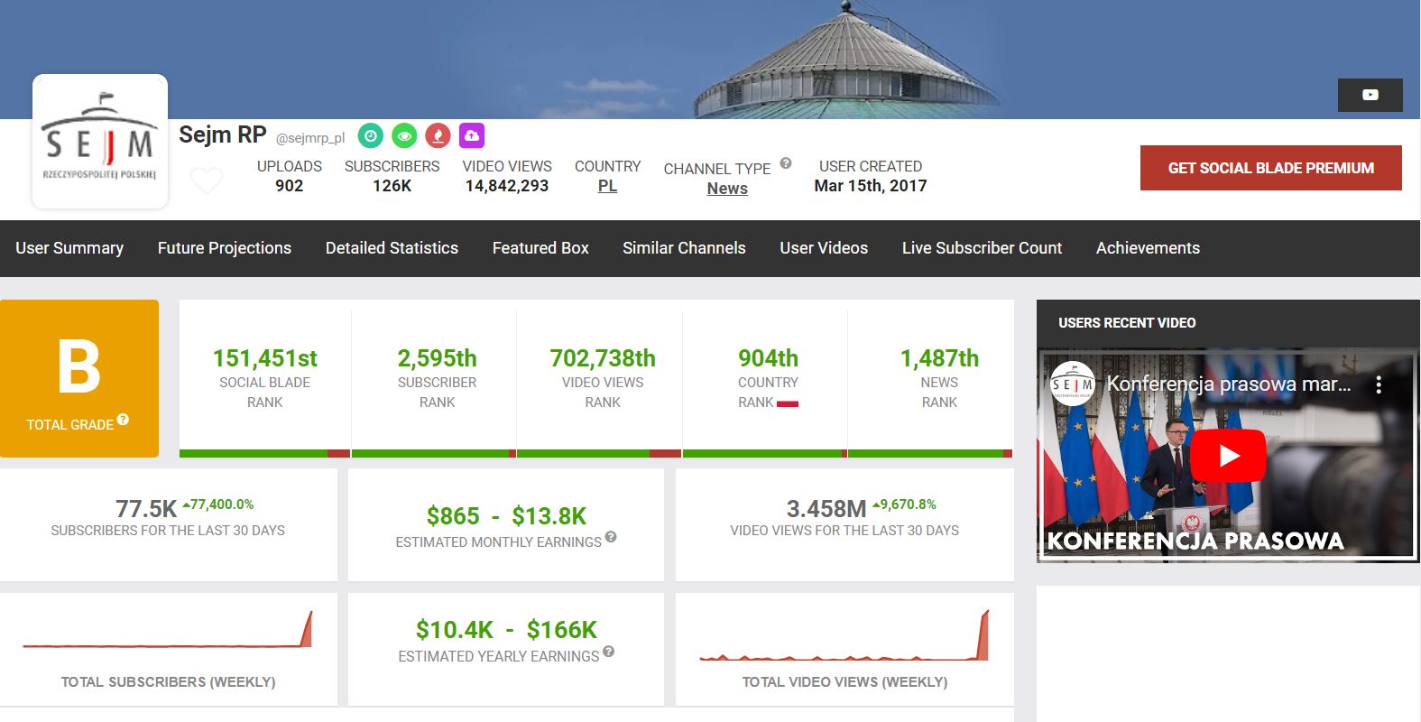Viewport: 1421px width, 722px height.
Task: Open the Similar Channels tab
Action: pos(684,248)
